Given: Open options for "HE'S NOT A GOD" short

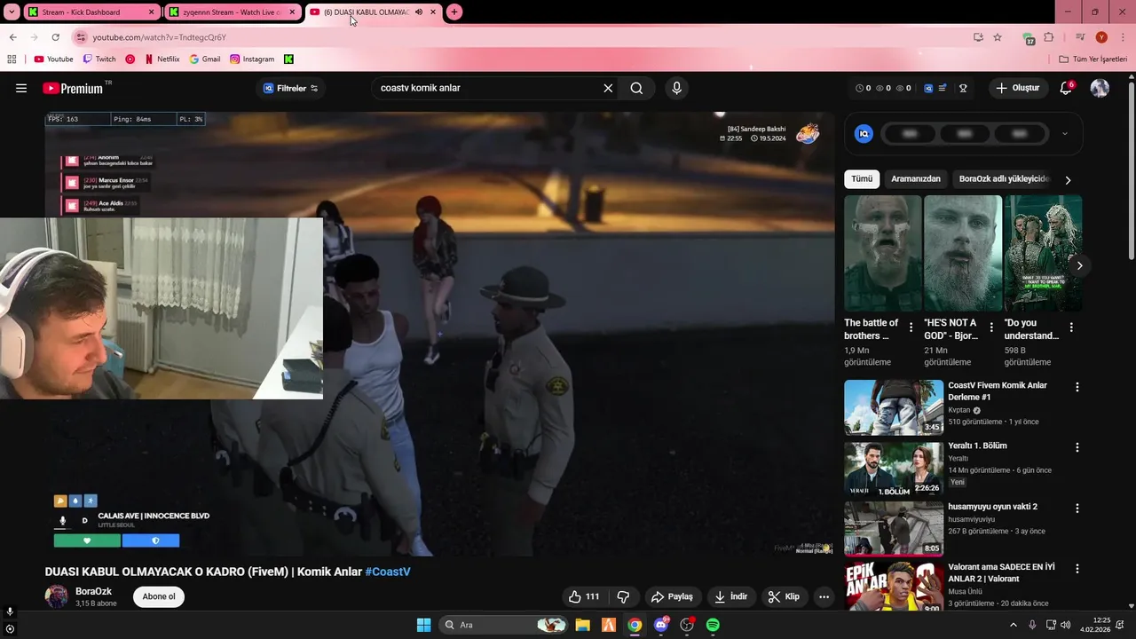Looking at the screenshot, I should click(991, 327).
